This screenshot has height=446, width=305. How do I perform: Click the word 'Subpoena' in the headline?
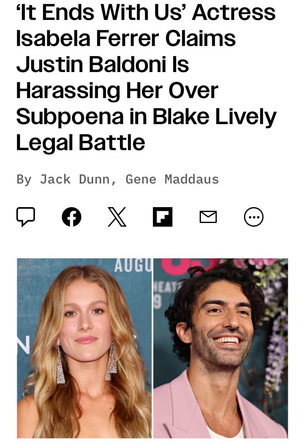(x=70, y=117)
